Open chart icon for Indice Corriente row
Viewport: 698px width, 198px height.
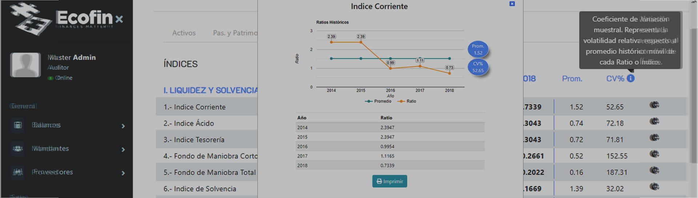pos(654,105)
